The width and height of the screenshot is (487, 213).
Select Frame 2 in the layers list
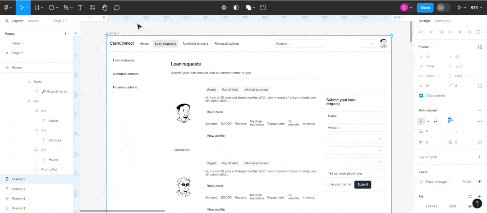18,189
